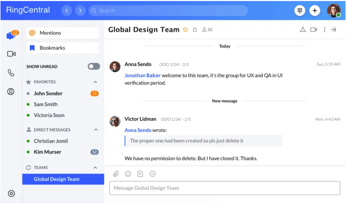This screenshot has width=346, height=203.
Task: Start a video call with the team
Action: pos(314,30)
